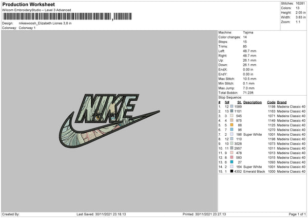The width and height of the screenshot is (308, 218).
Task: Select the color swatch in stop row 1
Action: point(232,106)
